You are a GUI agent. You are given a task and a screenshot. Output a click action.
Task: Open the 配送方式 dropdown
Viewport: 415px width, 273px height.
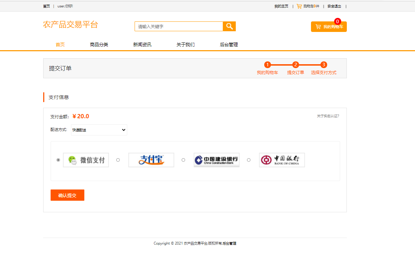tap(99, 130)
